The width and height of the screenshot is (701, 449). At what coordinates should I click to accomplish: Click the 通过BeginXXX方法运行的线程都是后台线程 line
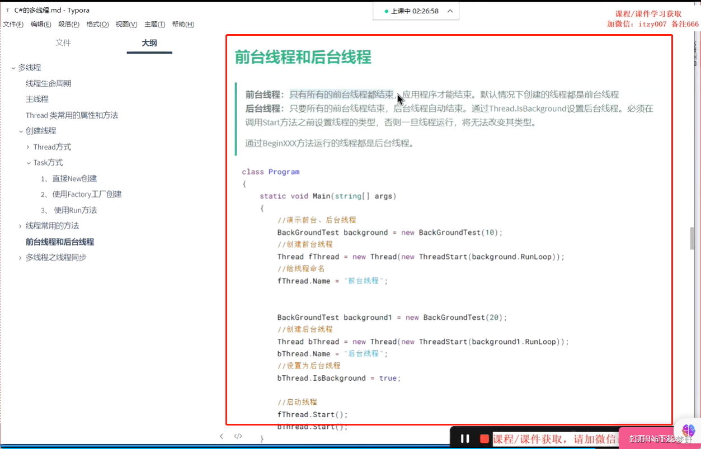330,143
